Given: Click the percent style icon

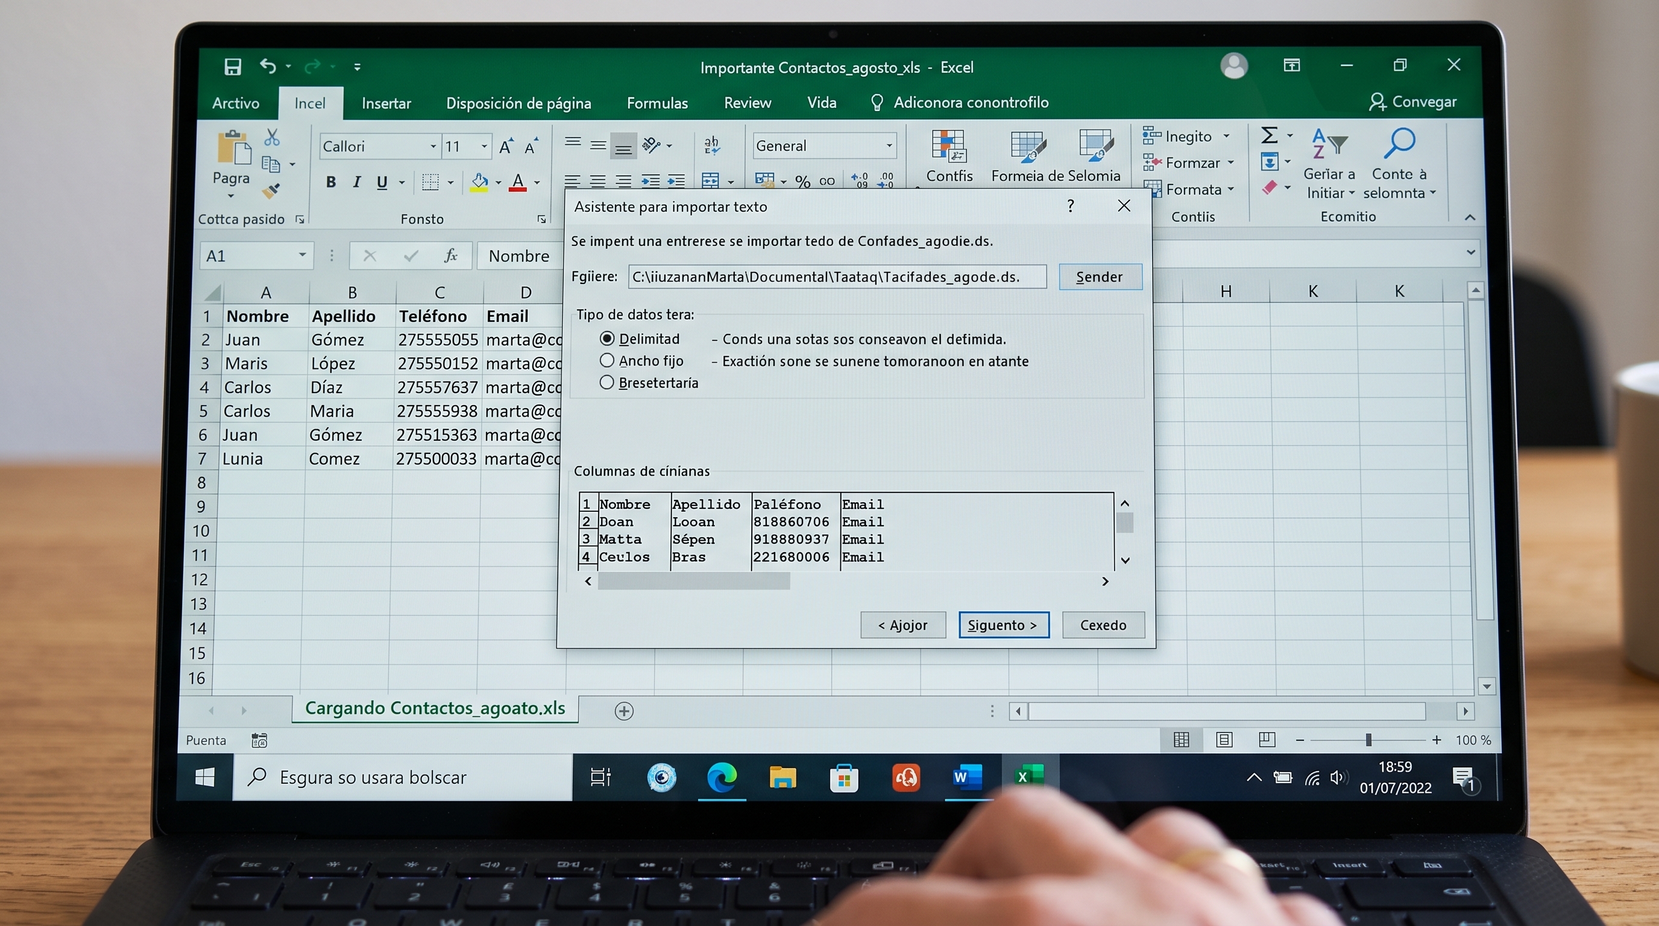Looking at the screenshot, I should coord(802,181).
